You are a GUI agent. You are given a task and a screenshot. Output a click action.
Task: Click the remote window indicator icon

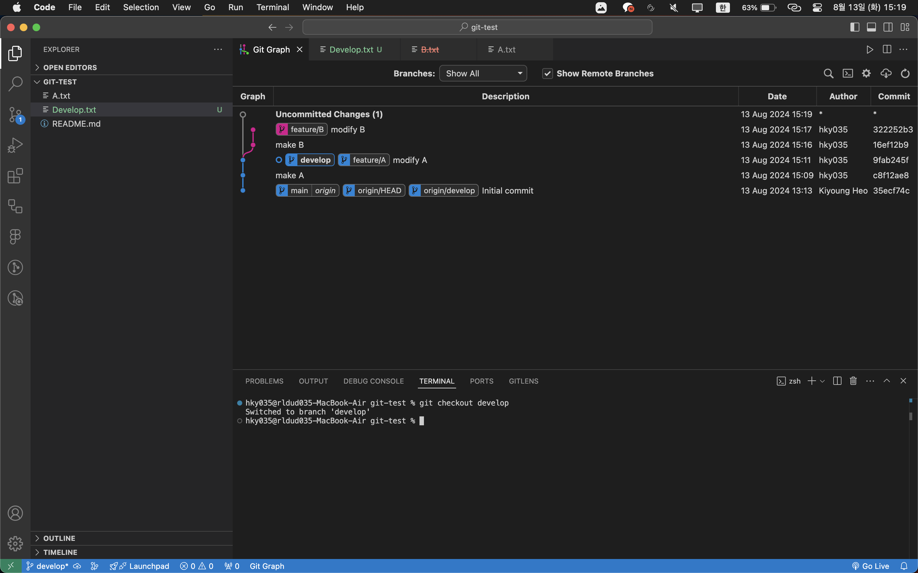coord(11,566)
